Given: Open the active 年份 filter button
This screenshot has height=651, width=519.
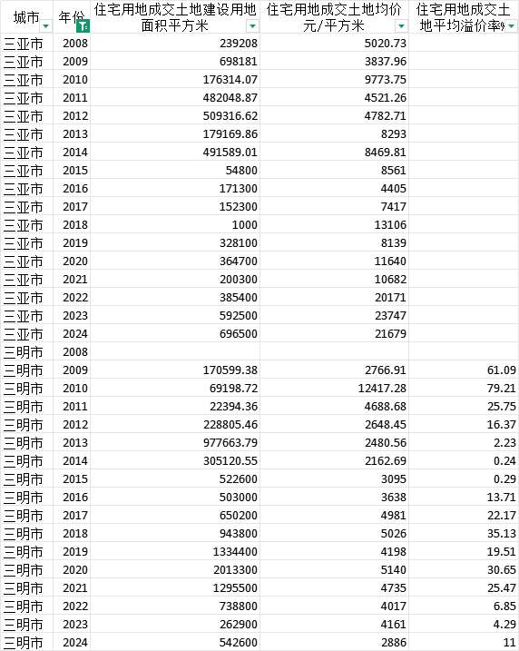Looking at the screenshot, I should coord(83,26).
